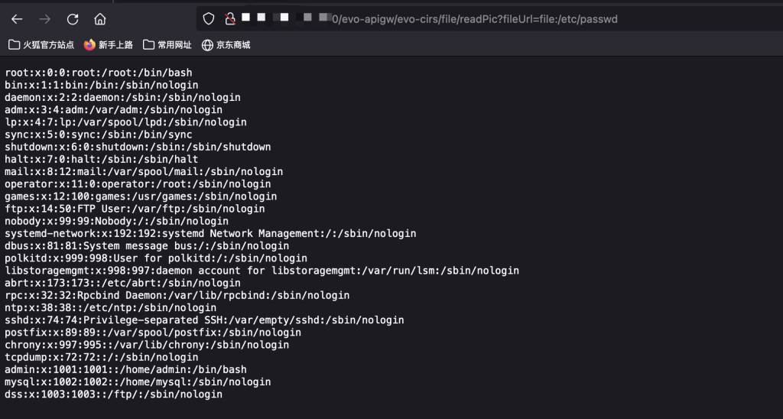The width and height of the screenshot is (783, 419).
Task: Expand the 火狐官方站点 bookmark folder
Action: pyautogui.click(x=41, y=45)
